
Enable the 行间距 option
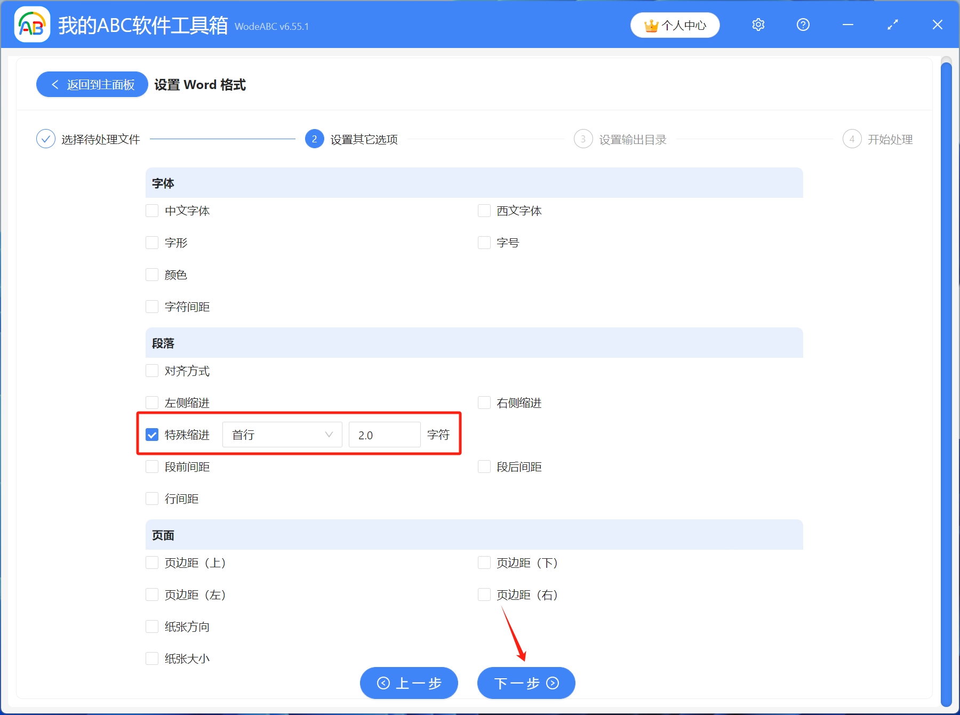[151, 499]
